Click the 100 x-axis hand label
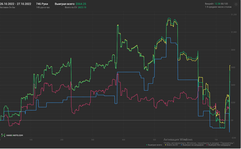Image resolution: width=241 pixels, height=149 pixels. pyautogui.click(x=31, y=140)
